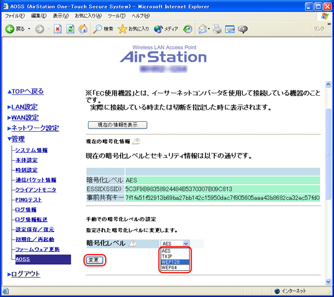Click the リンク links bar label

(x=318, y=28)
